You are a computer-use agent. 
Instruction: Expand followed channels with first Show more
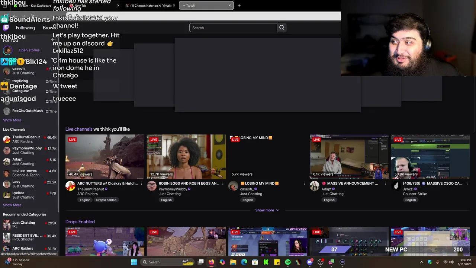(x=12, y=120)
